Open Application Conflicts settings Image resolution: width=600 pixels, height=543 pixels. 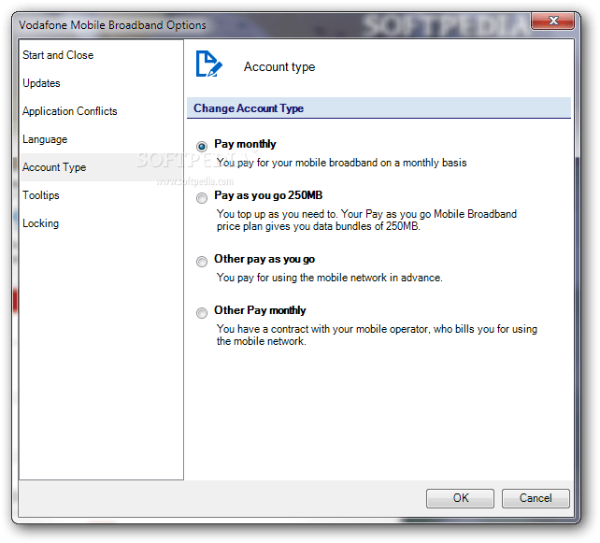coord(101,111)
